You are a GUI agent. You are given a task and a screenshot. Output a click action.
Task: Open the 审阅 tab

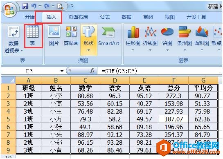pos(148,17)
